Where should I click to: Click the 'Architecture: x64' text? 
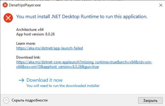(30, 30)
